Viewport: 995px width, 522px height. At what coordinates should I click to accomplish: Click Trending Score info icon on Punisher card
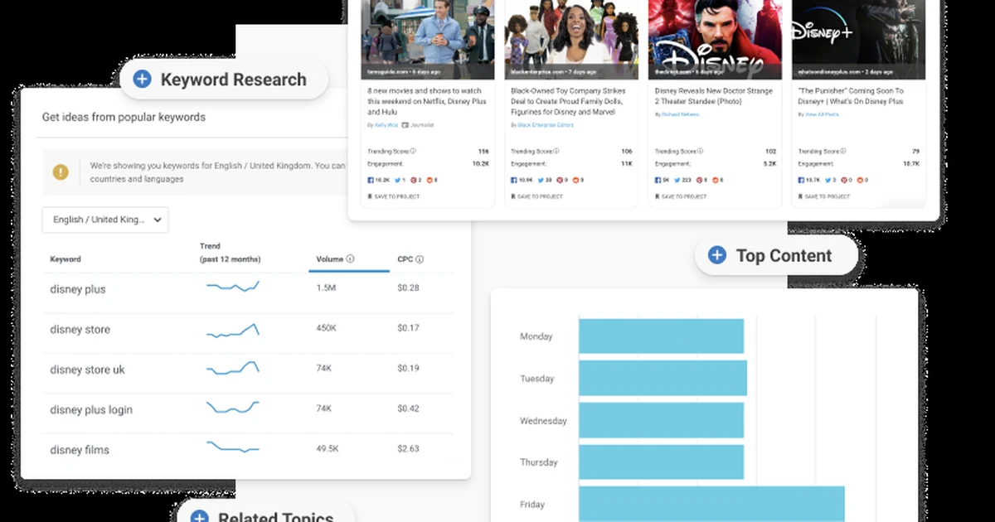[x=843, y=152]
